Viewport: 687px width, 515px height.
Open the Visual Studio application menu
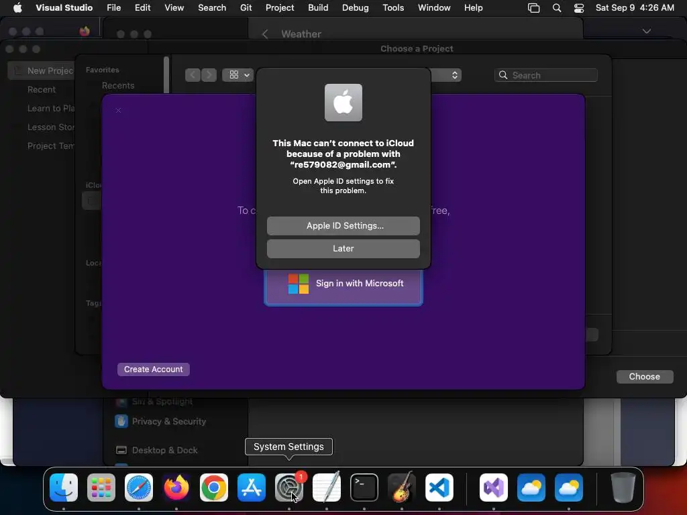64,7
